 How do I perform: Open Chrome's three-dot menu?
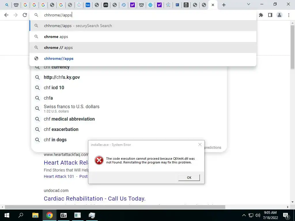tap(289, 15)
